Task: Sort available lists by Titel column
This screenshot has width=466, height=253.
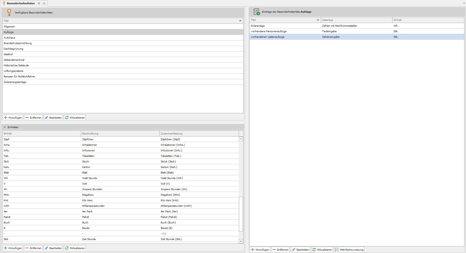Action: click(122, 21)
